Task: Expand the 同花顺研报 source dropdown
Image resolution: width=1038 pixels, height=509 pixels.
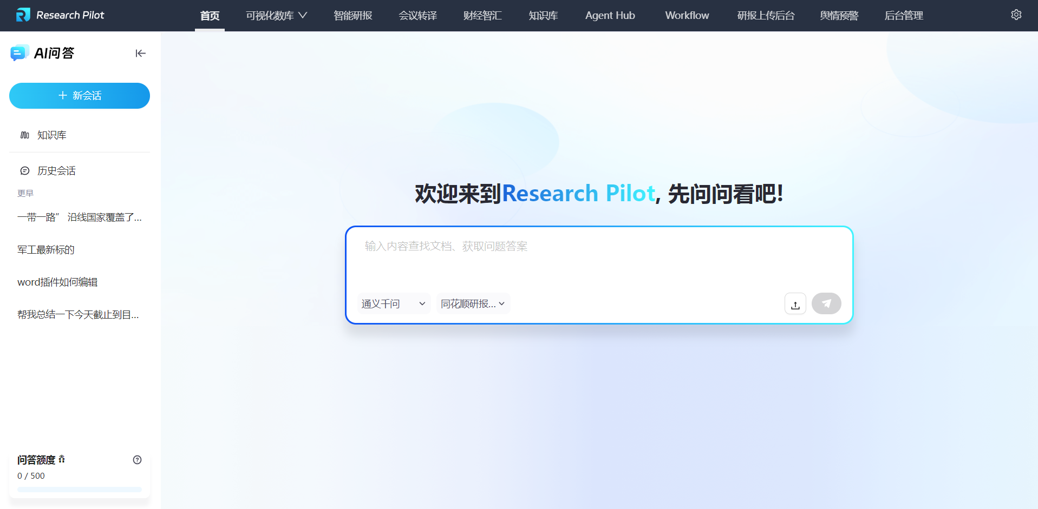Action: coord(473,304)
